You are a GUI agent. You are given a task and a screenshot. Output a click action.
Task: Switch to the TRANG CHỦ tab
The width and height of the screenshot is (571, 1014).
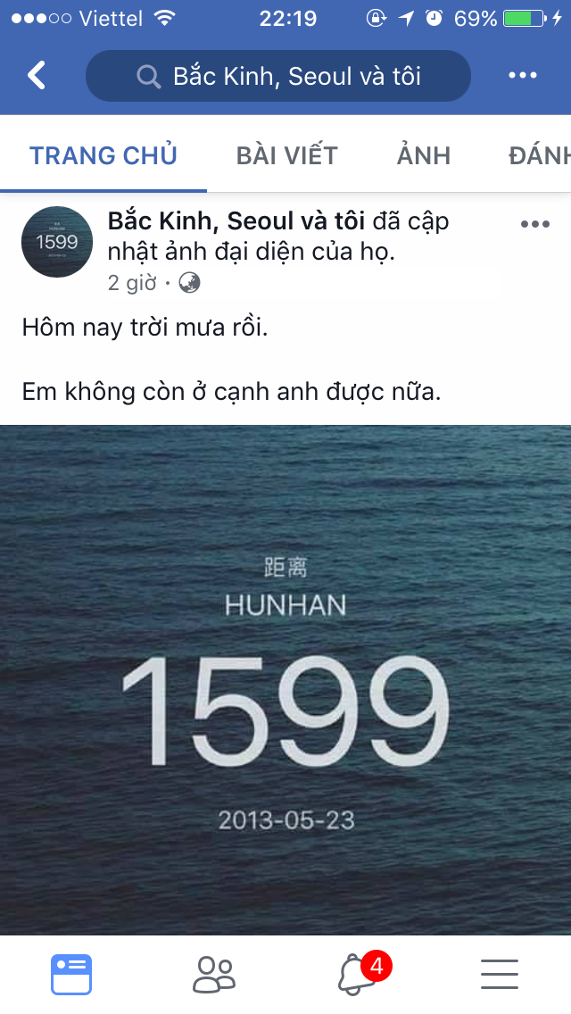(103, 155)
